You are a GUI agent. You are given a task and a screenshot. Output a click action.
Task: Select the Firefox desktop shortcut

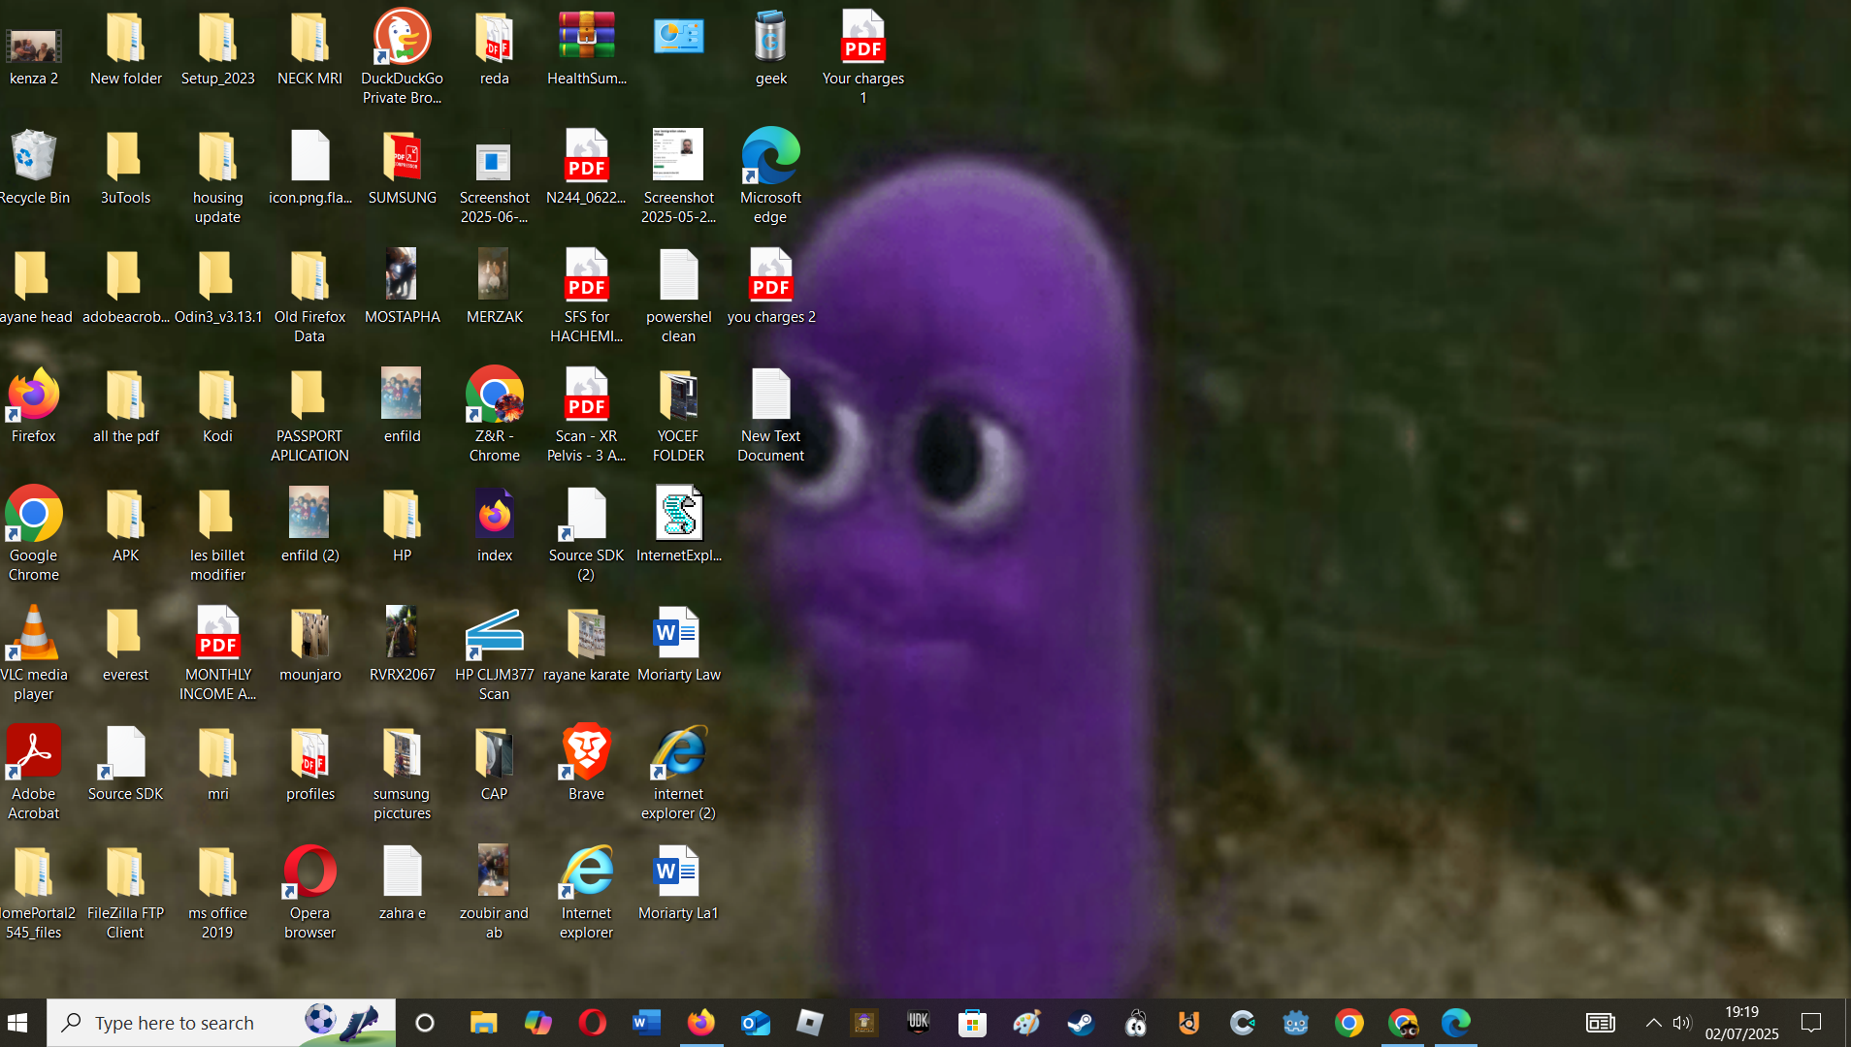[x=34, y=406]
